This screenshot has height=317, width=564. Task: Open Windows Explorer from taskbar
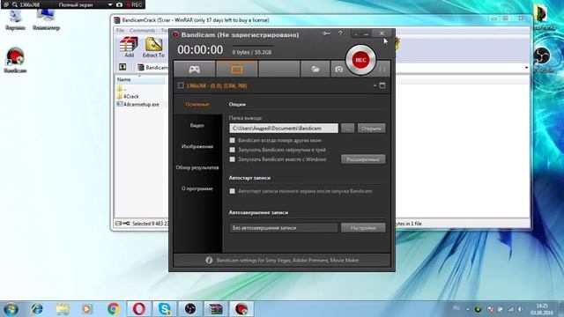pos(63,309)
